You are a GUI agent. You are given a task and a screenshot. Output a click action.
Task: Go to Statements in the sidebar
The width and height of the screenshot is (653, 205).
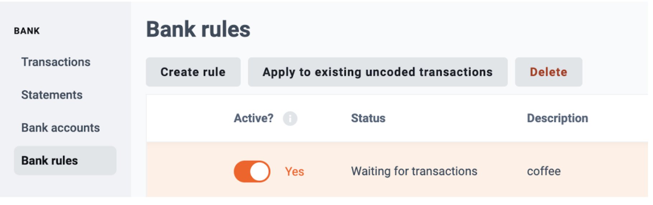pos(52,95)
